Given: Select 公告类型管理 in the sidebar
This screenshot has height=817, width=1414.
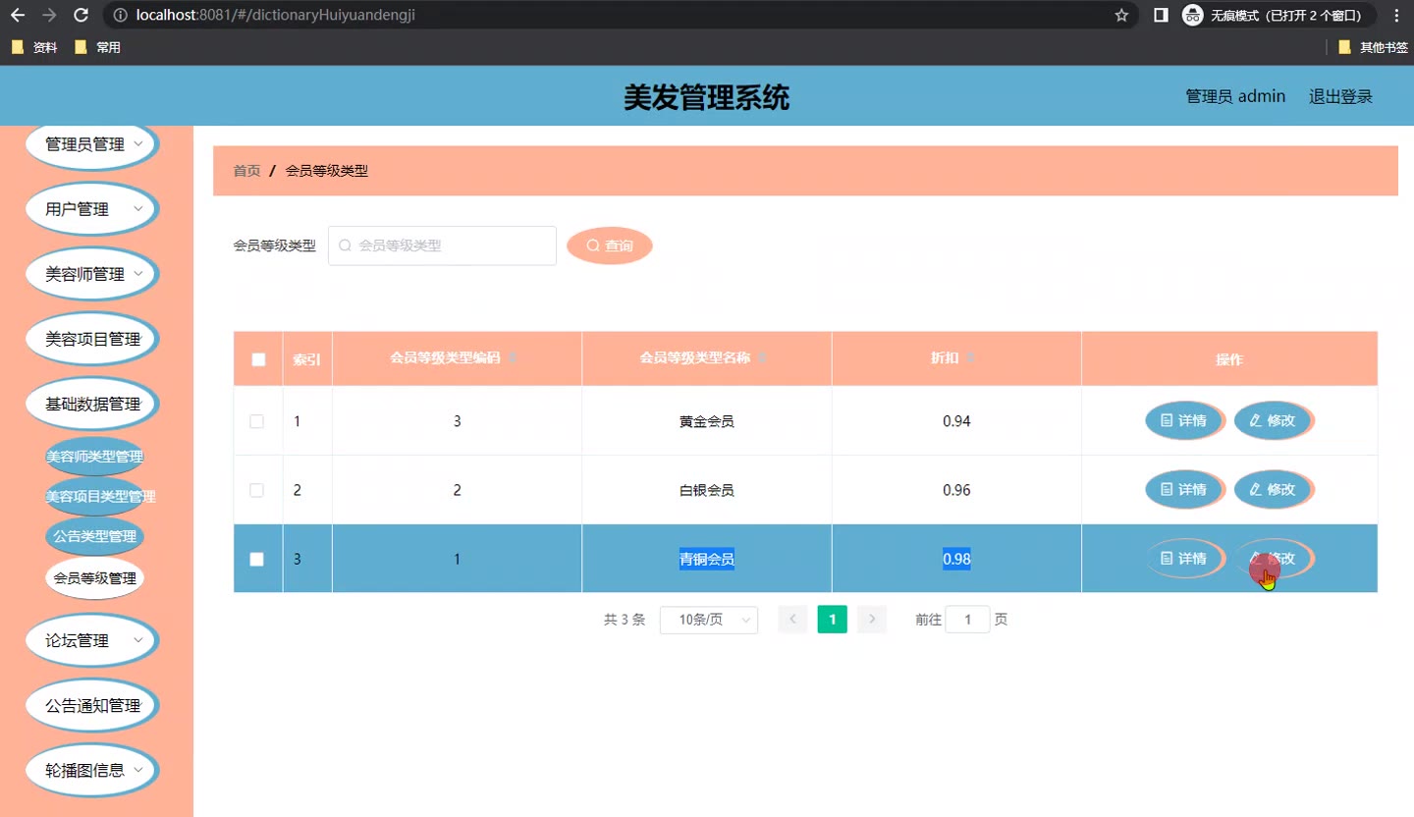Looking at the screenshot, I should 94,537.
